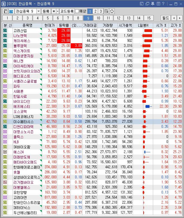Image resolution: width=184 pixels, height=218 pixels.
Task: Sort by the 거래량 column header
Action: (x=108, y=26)
